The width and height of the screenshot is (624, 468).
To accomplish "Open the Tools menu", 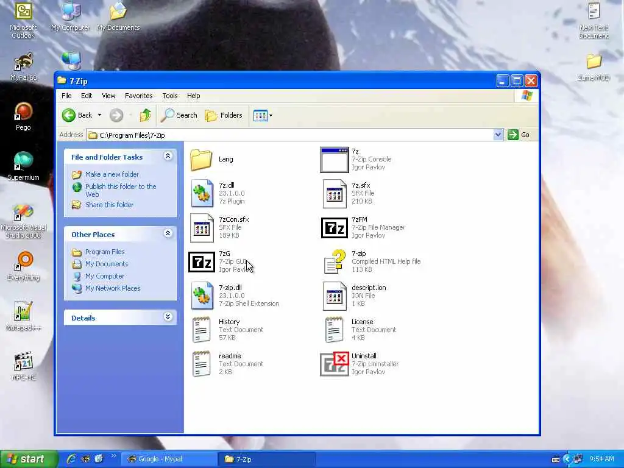I will coord(169,96).
